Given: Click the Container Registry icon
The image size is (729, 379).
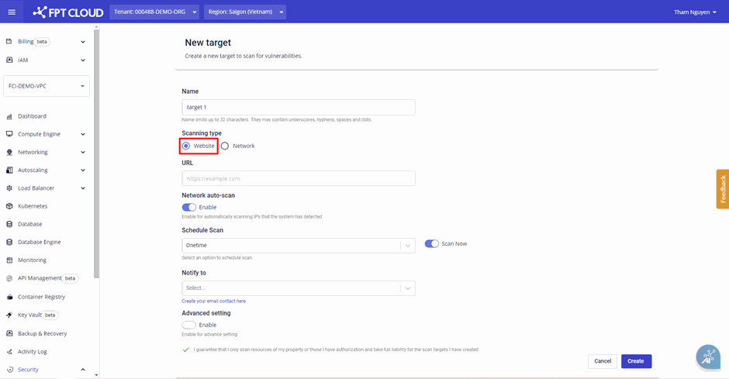Looking at the screenshot, I should coord(9,297).
